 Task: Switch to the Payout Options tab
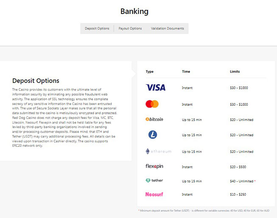pos(130,28)
